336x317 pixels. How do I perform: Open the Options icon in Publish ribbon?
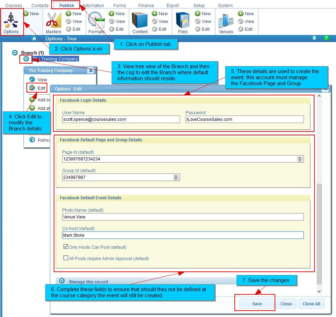[x=11, y=22]
